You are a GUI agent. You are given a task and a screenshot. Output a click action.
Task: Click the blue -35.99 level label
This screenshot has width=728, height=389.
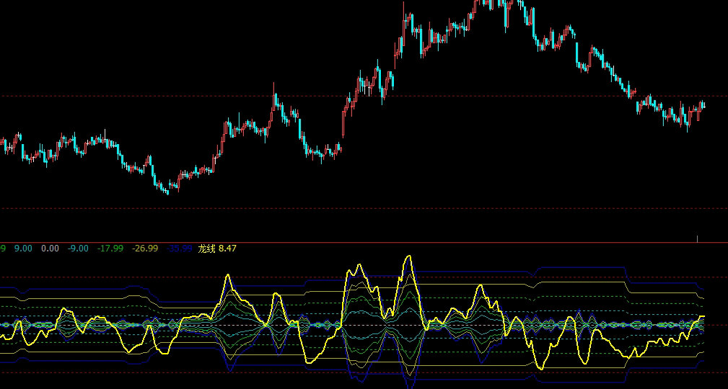tap(180, 249)
